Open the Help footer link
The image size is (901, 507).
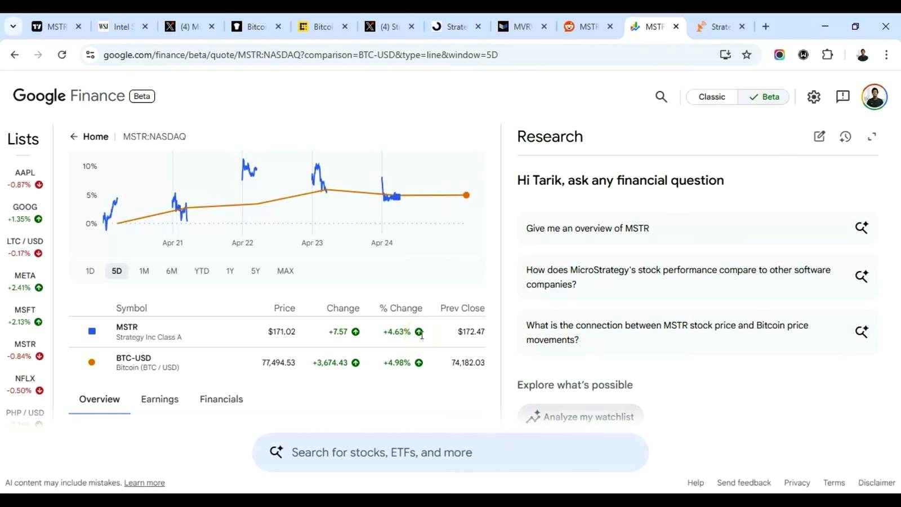(695, 483)
